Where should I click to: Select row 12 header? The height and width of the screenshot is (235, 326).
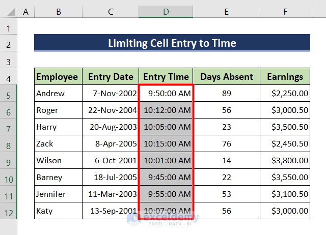click(9, 211)
